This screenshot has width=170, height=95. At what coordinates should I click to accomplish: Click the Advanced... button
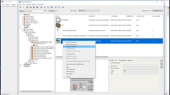pyautogui.click(x=52, y=11)
